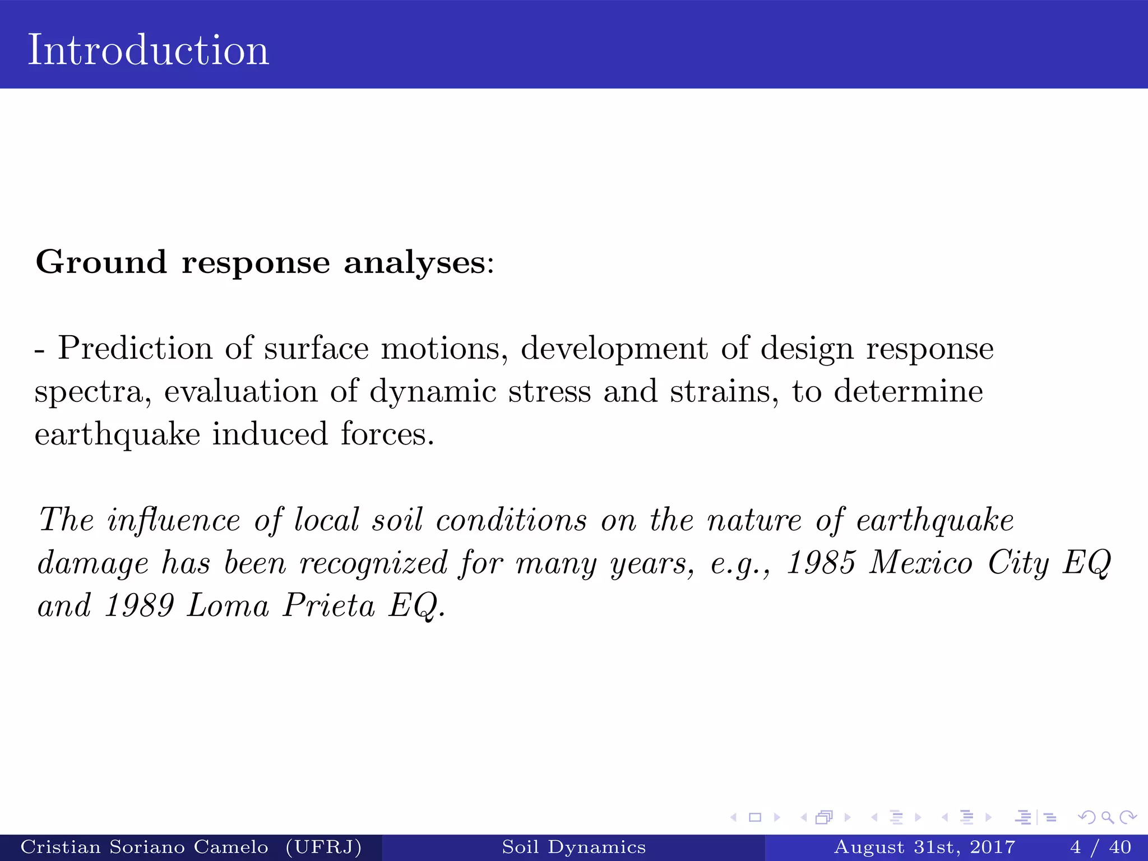Advance one frame with right arrow

pyautogui.click(x=848, y=818)
